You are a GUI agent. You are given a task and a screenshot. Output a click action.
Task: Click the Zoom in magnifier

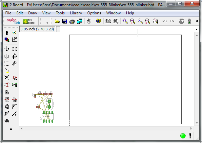pos(133,21)
